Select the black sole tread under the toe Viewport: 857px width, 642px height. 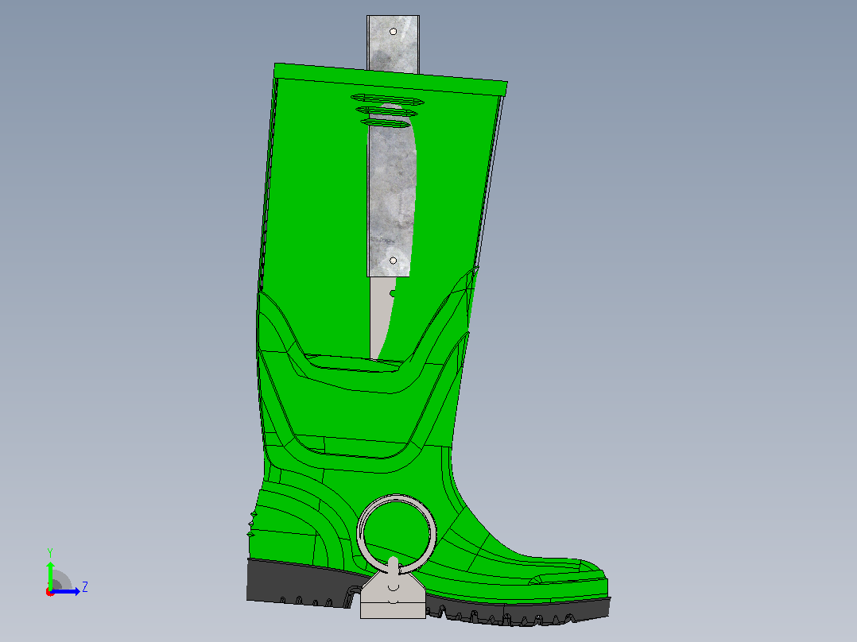pos(519,611)
